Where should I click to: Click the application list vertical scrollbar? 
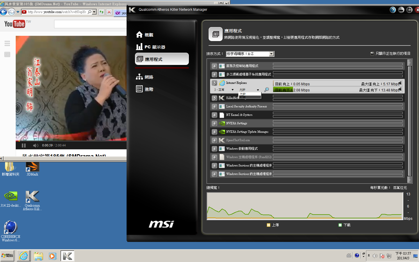click(409, 121)
